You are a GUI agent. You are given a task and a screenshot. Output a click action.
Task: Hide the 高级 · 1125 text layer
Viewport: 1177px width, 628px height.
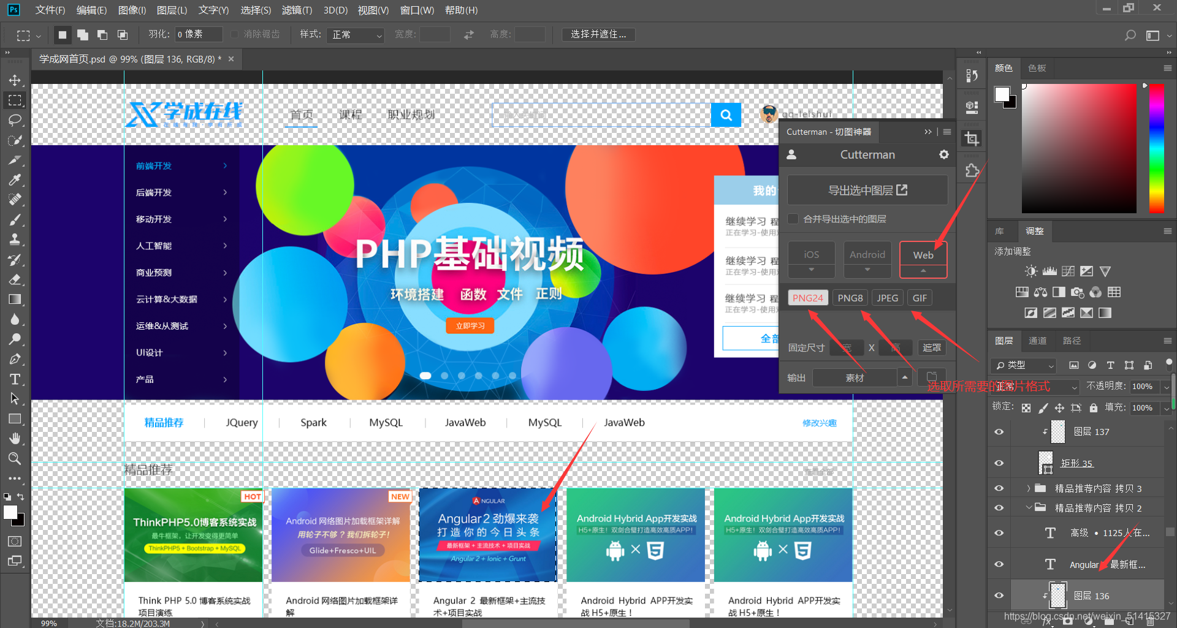999,533
